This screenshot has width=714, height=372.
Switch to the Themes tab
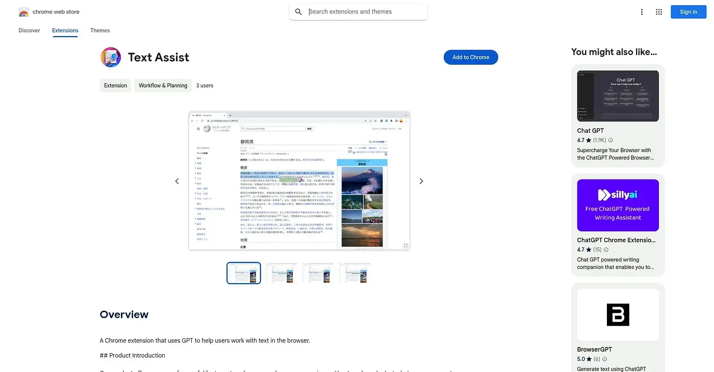coord(100,31)
